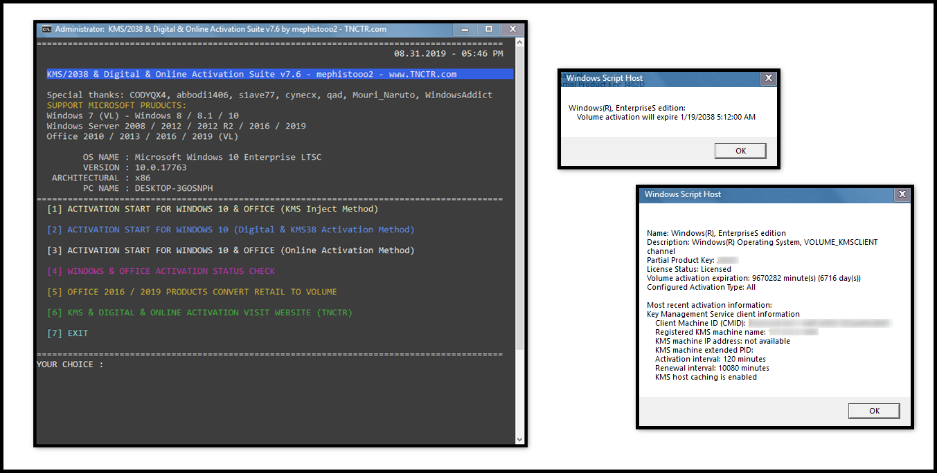Click OK in the license details dialog
This screenshot has height=473, width=937.
coord(874,411)
